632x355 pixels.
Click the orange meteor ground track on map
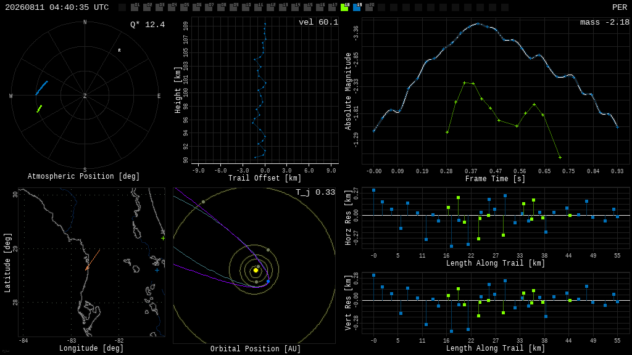pyautogui.click(x=93, y=259)
